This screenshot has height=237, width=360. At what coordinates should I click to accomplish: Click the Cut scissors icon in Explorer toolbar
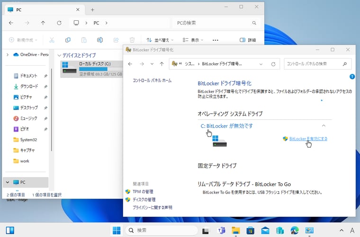52,40
